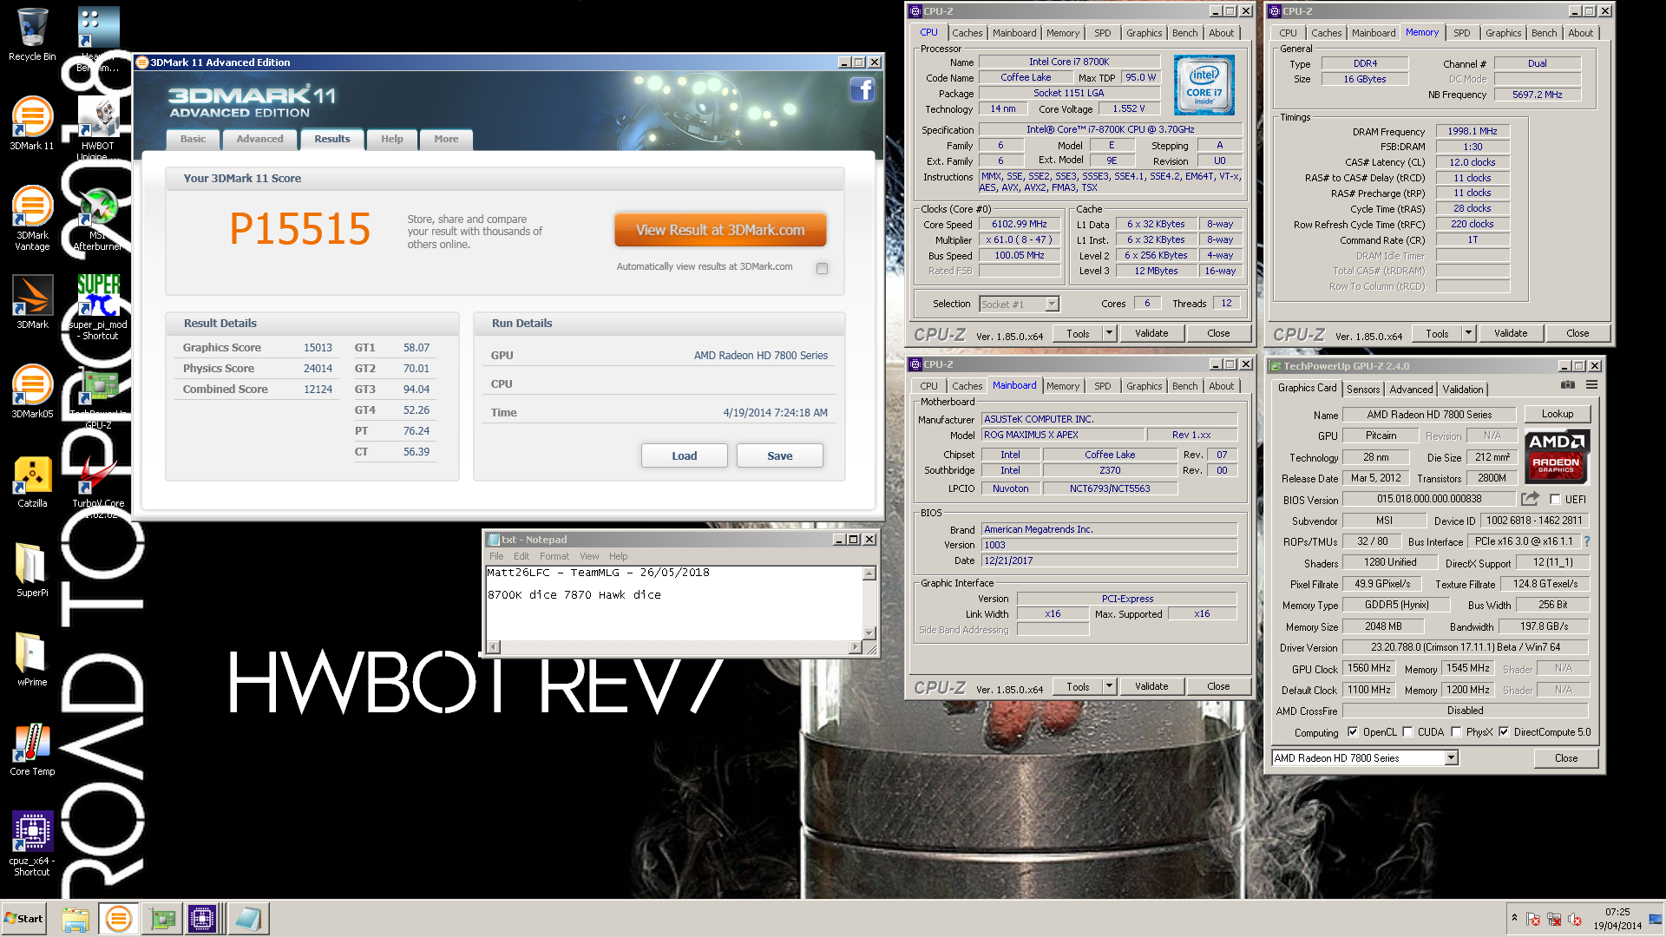Open the HWBOT Unigine desktop icon

tap(98, 128)
